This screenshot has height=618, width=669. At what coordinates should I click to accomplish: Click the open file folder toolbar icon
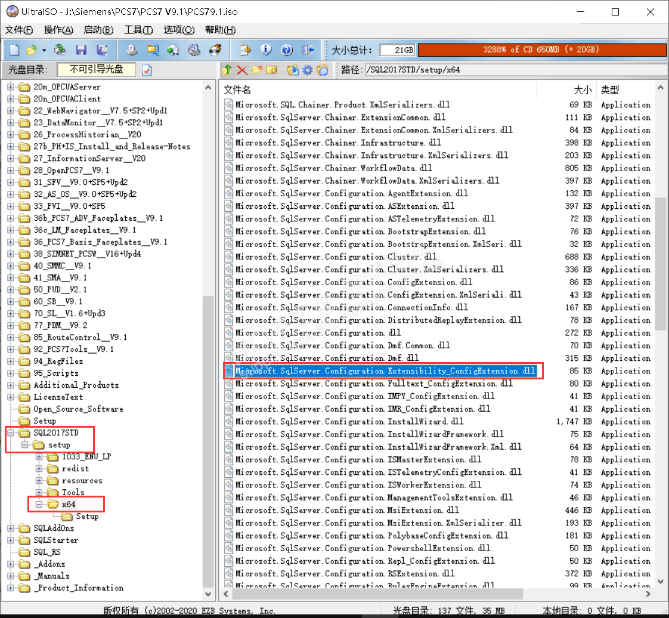coord(31,50)
